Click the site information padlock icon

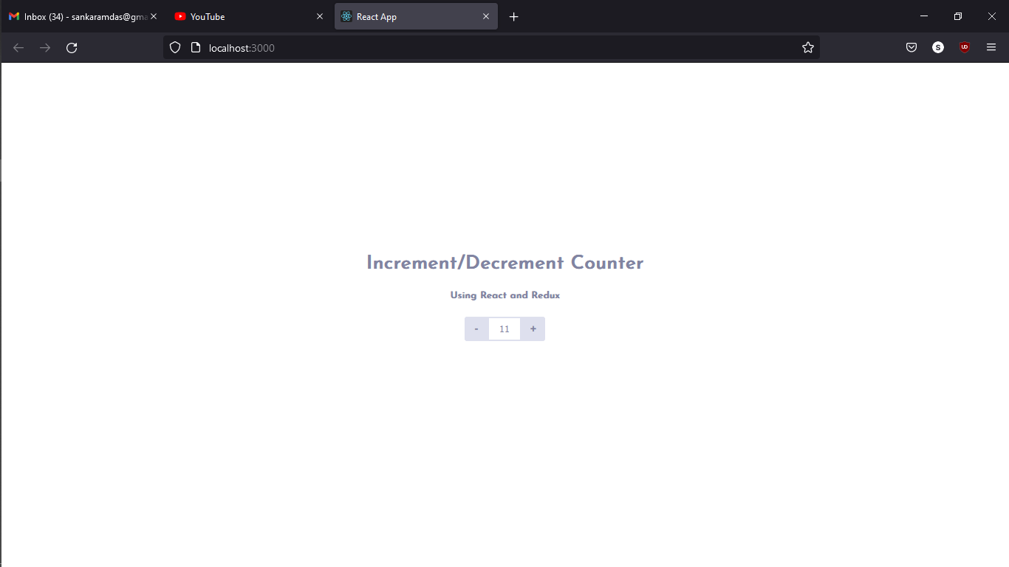194,47
